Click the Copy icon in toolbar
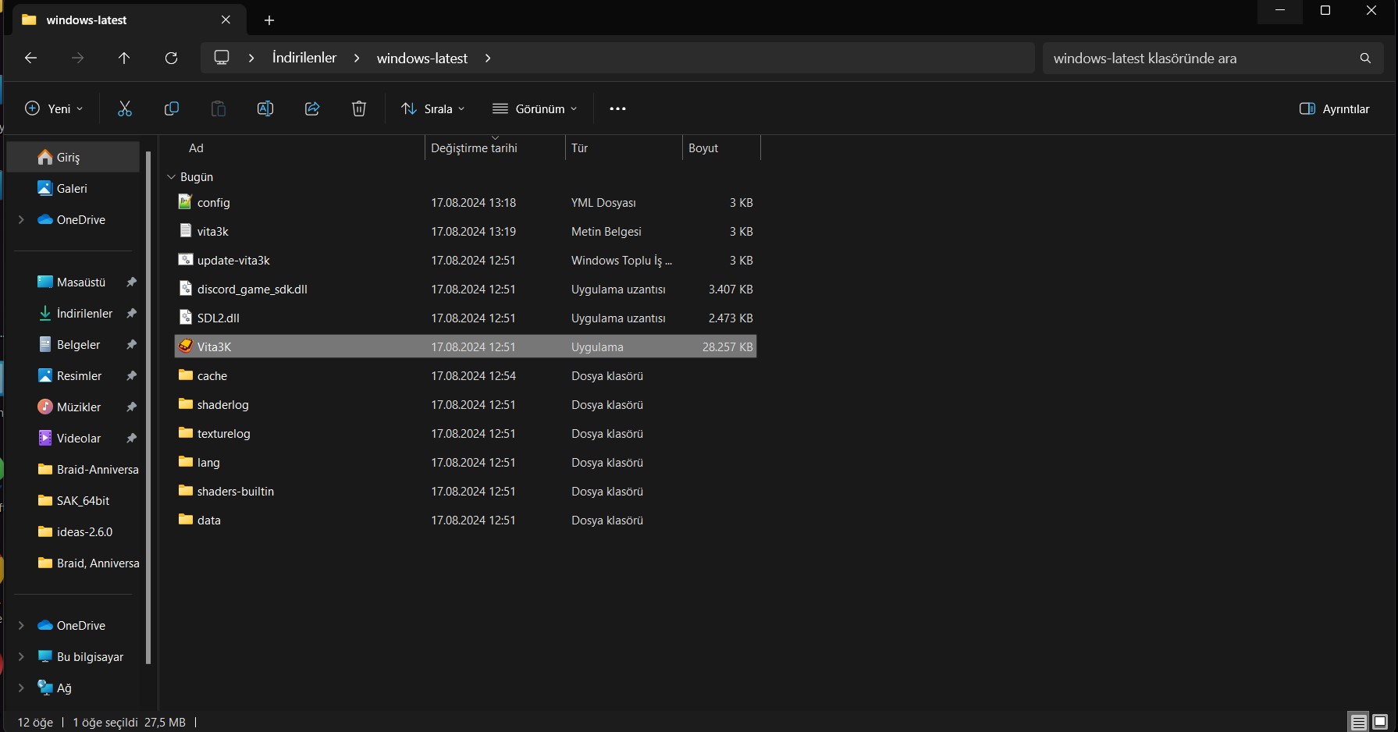This screenshot has height=732, width=1398. (172, 108)
